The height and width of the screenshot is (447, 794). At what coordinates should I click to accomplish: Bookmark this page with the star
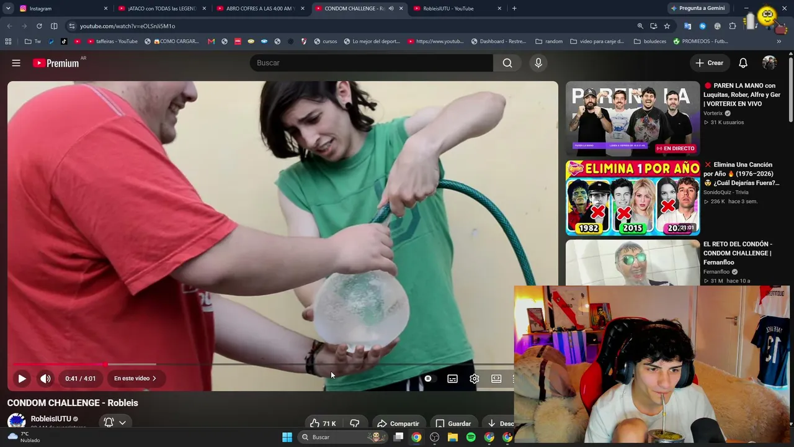pyautogui.click(x=667, y=26)
